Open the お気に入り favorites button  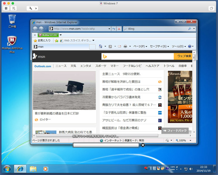(x=42, y=40)
